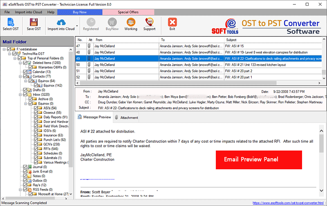Click the Contacts (77) folder icon
This screenshot has height=206, width=327.
click(x=29, y=76)
